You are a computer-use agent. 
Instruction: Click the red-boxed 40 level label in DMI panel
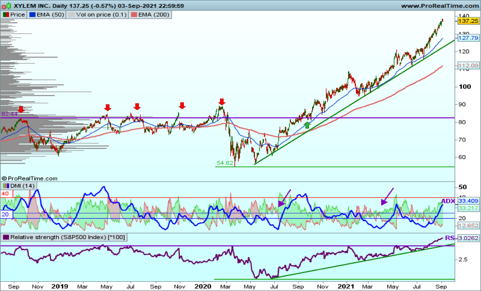pyautogui.click(x=6, y=194)
